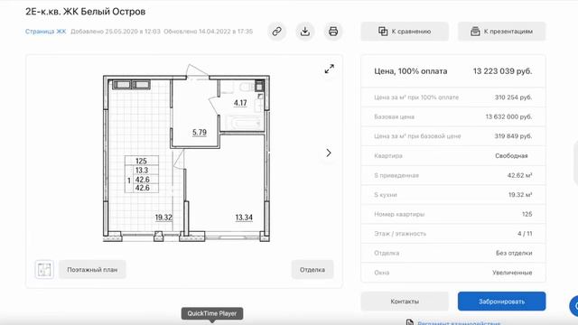The width and height of the screenshot is (578, 325).
Task: Select kitchen area 19.32 м² value
Action: 520,195
